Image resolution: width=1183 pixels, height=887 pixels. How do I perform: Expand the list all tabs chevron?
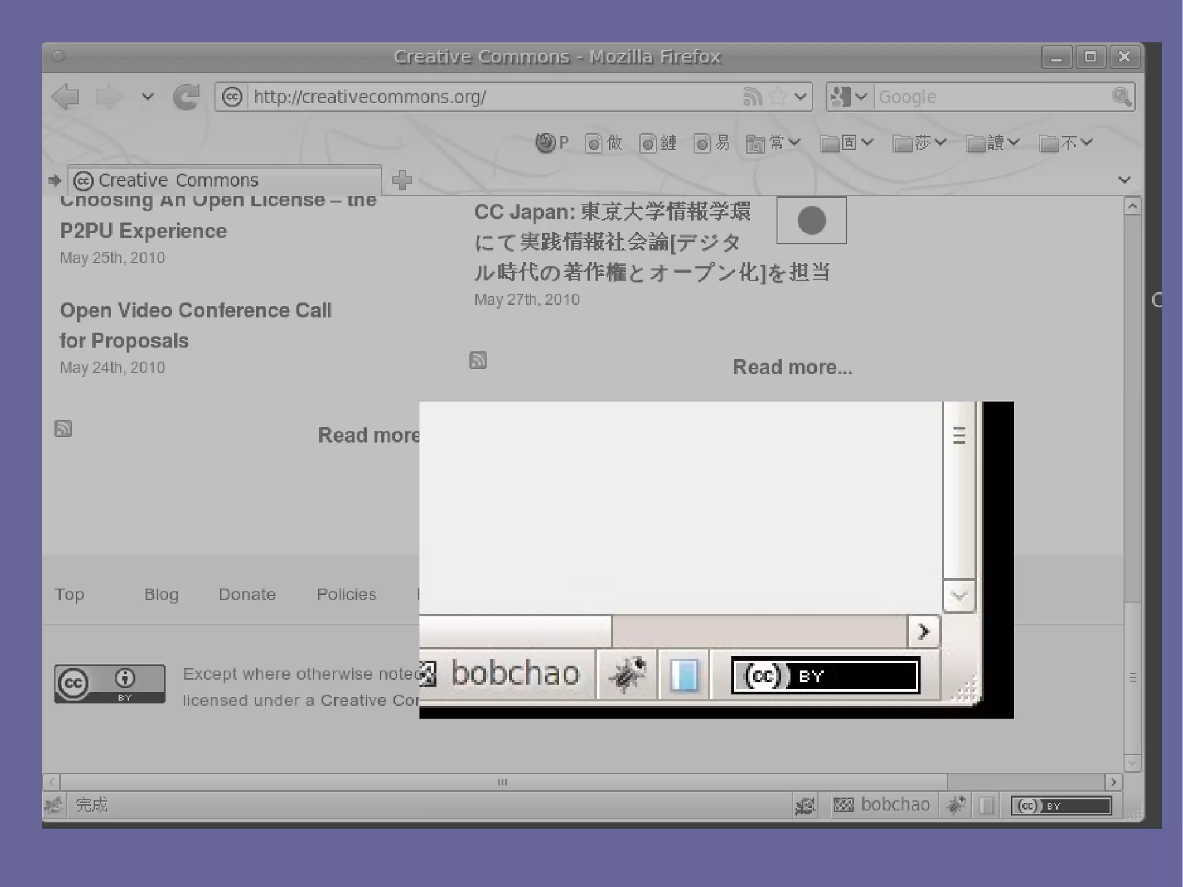(x=1124, y=180)
